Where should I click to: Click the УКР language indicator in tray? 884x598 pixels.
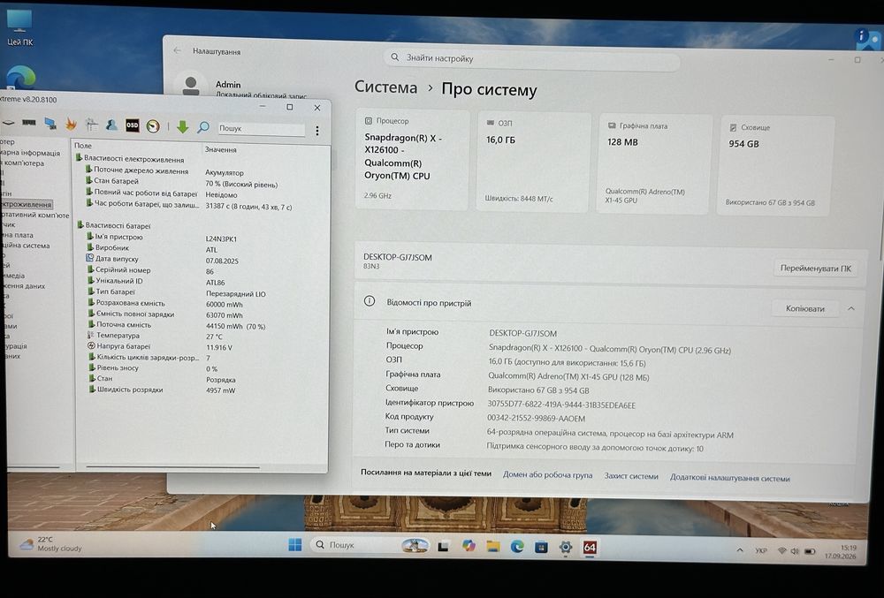pos(760,550)
